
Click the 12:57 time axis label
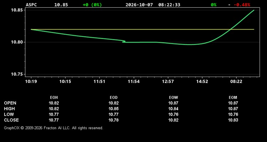point(168,82)
